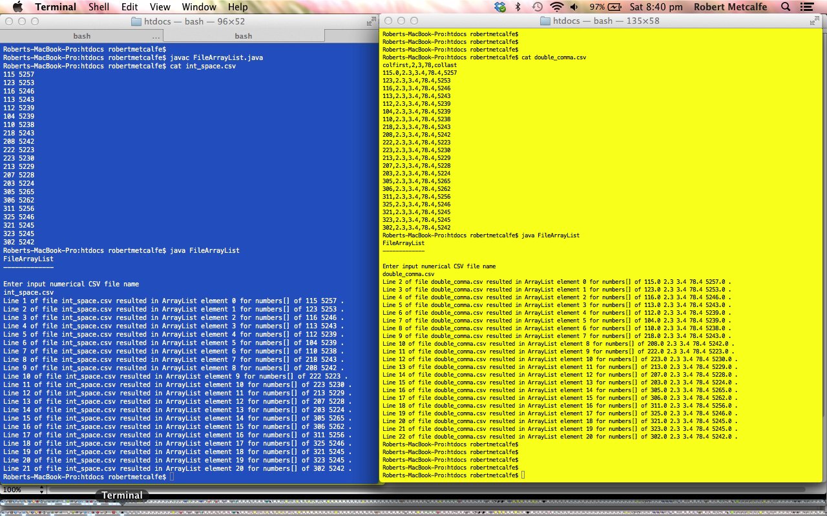Open the Shell menu
Viewport: 827px width, 516px height.
tap(99, 7)
